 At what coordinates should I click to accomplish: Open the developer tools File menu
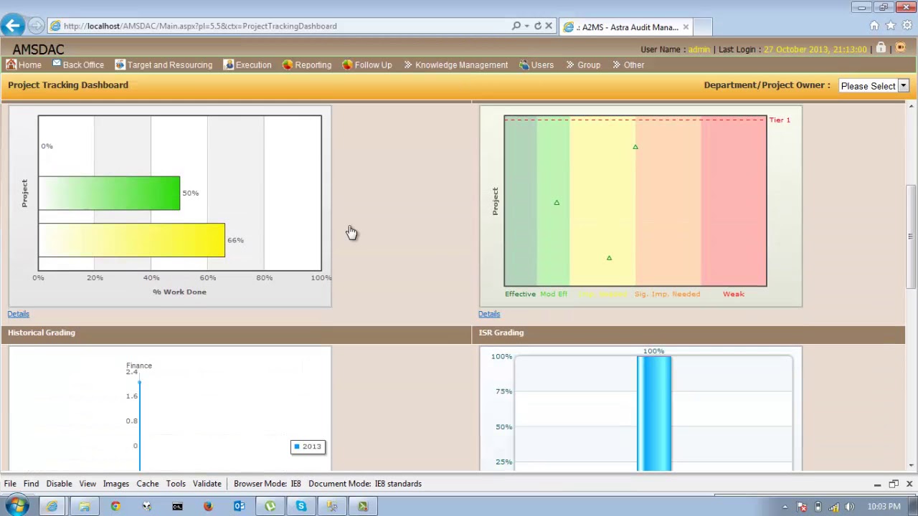click(10, 484)
